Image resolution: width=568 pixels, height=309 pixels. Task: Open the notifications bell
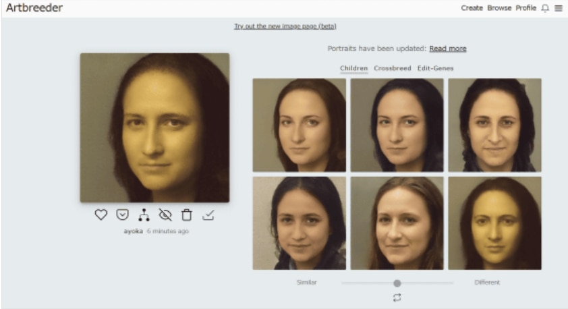pos(545,8)
